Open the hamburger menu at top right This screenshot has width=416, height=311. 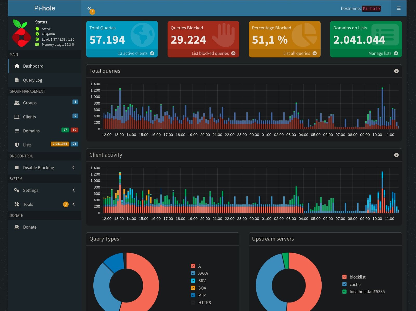398,8
